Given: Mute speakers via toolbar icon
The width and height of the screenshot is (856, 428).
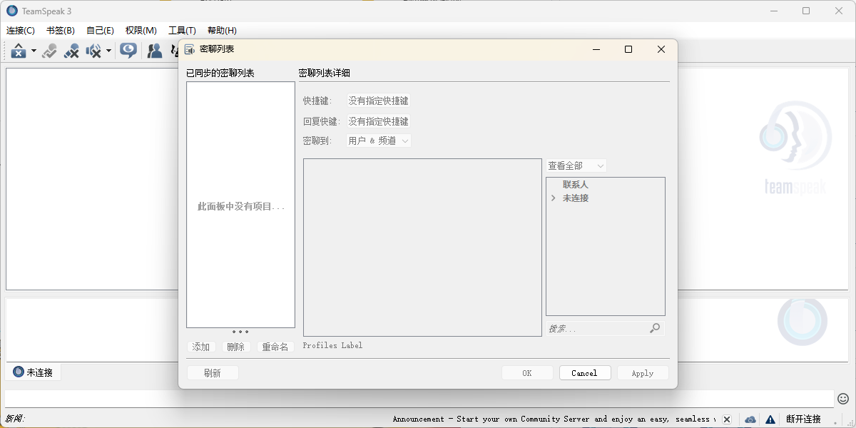Looking at the screenshot, I should 93,51.
